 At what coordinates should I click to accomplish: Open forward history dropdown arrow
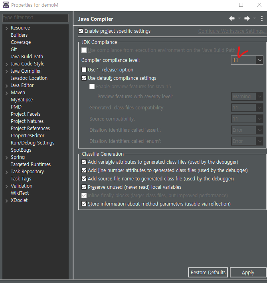[254, 18]
